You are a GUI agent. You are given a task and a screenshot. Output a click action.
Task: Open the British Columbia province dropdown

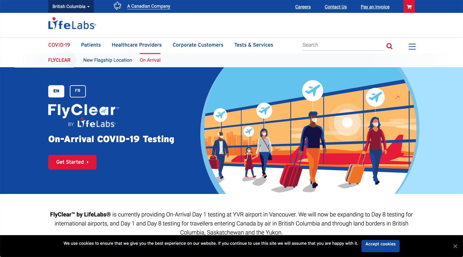(71, 6)
